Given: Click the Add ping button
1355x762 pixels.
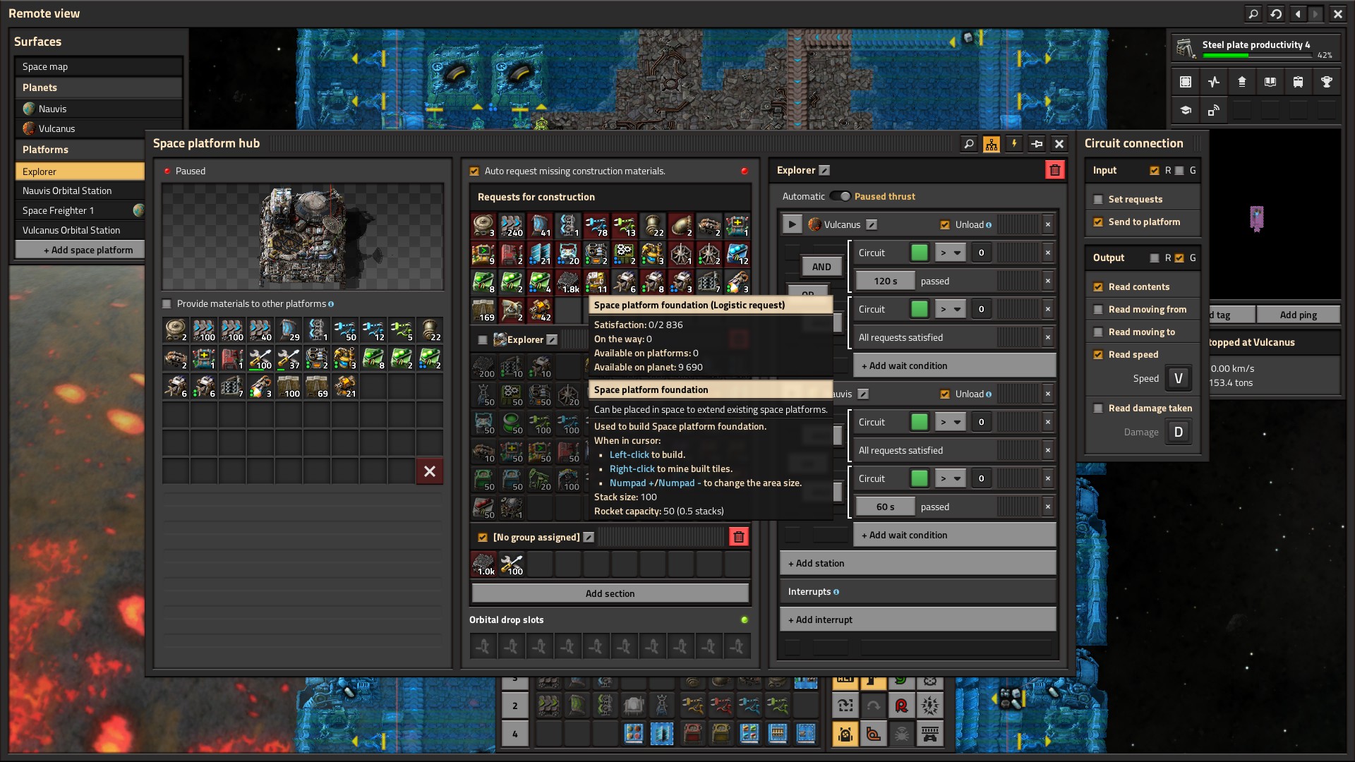Looking at the screenshot, I should click(1298, 315).
